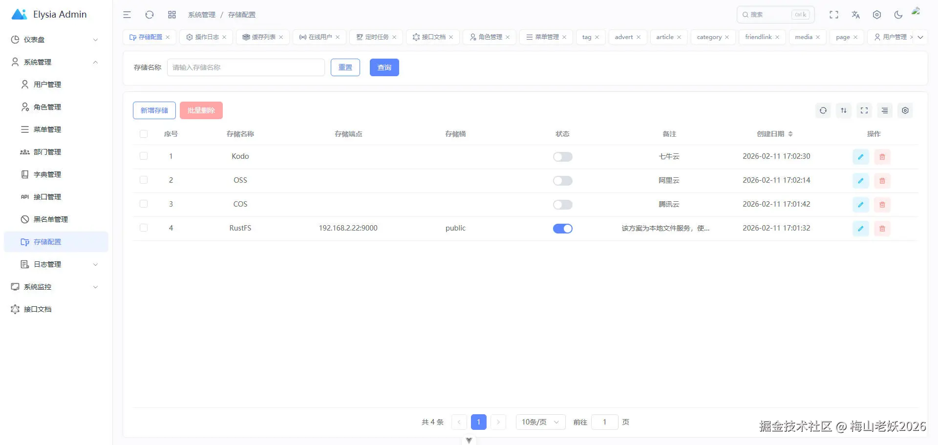Open the language translation switcher
The width and height of the screenshot is (938, 445).
coord(855,15)
